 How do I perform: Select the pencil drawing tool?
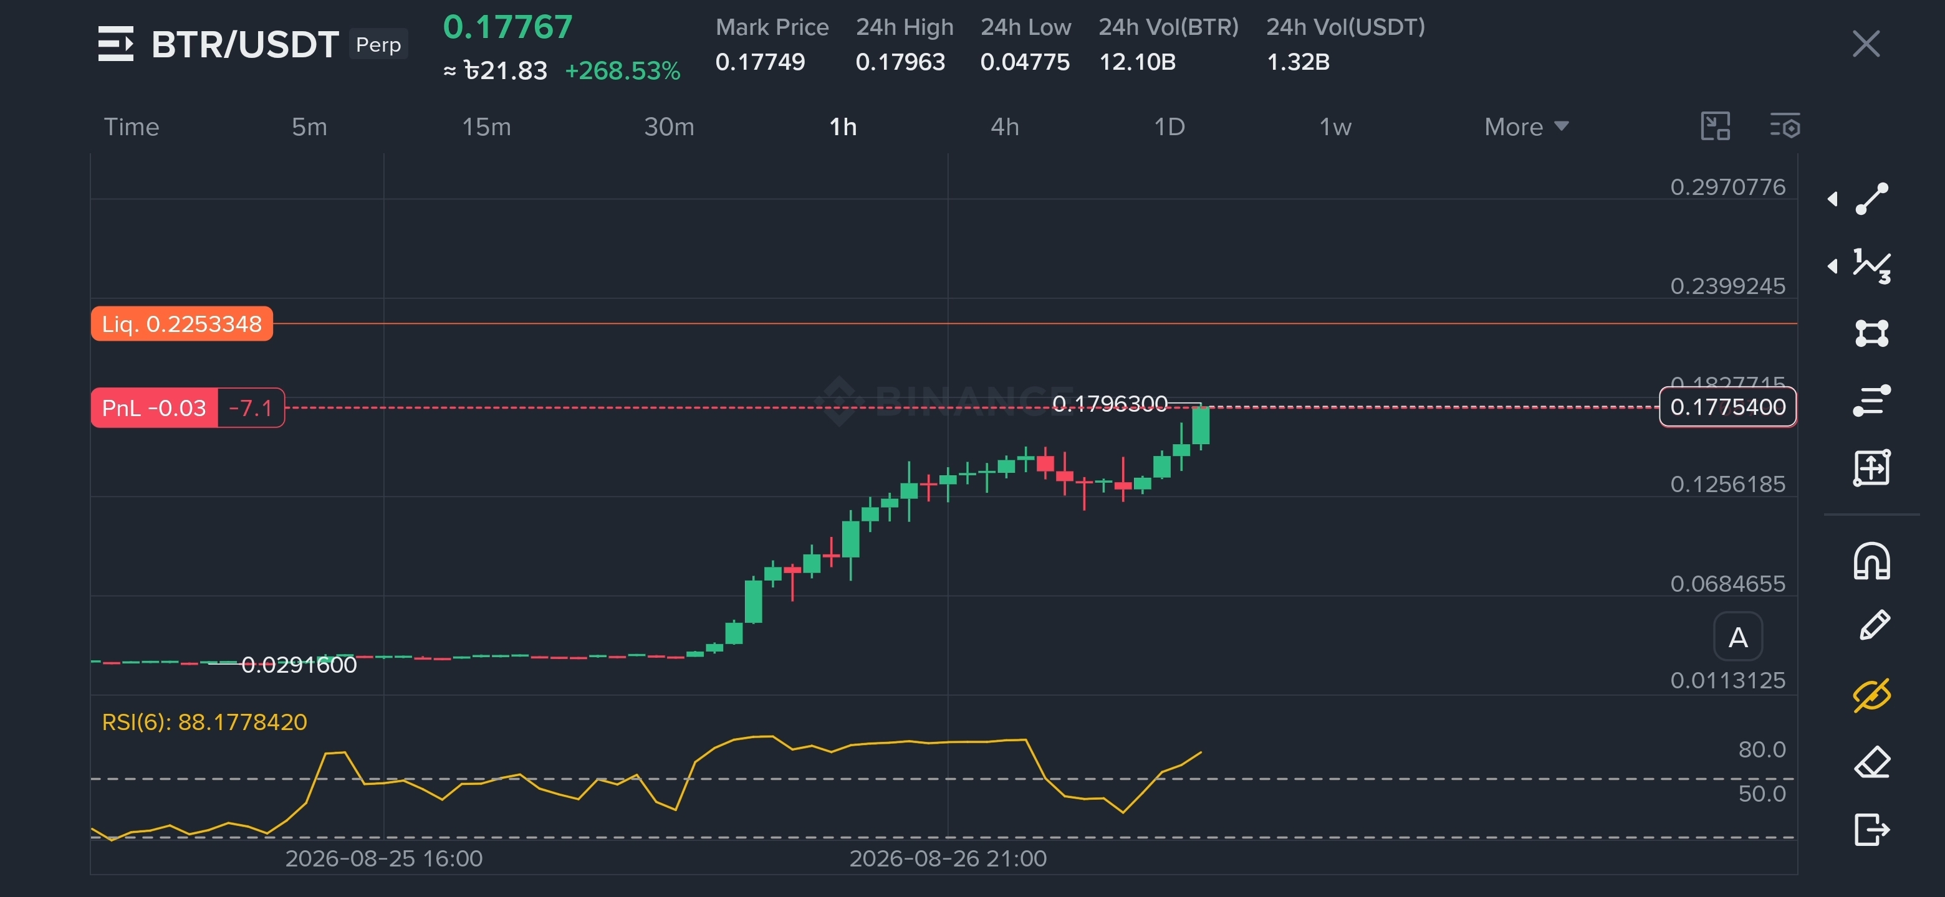1873,626
